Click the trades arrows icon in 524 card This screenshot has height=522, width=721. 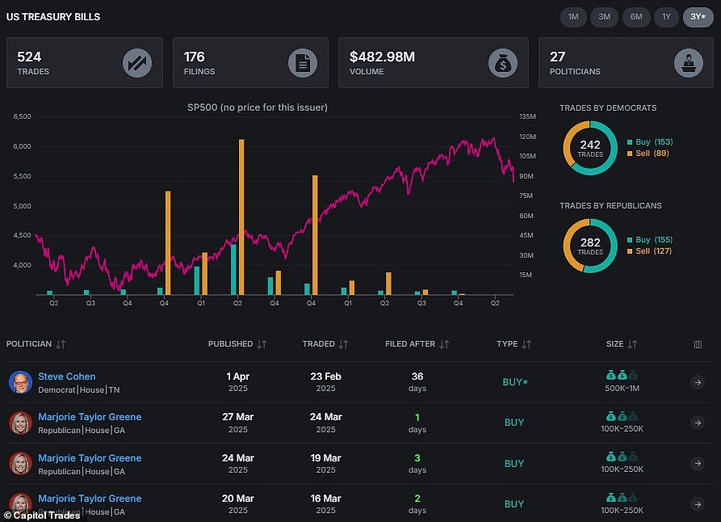click(x=137, y=62)
